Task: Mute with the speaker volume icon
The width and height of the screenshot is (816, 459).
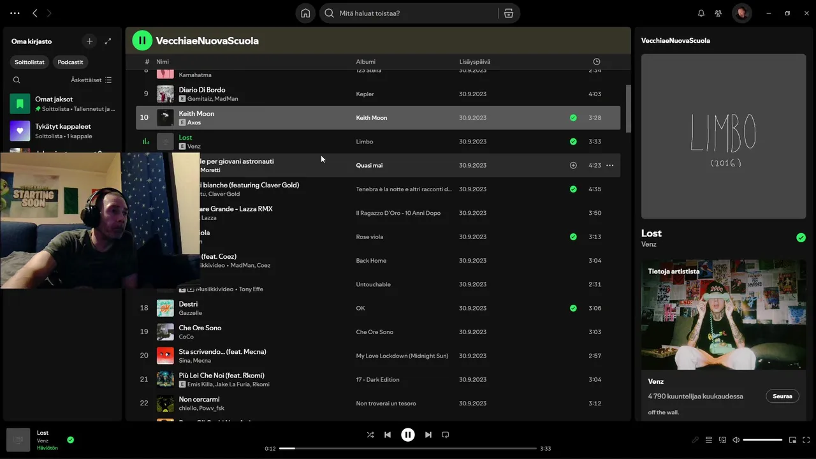Action: pyautogui.click(x=736, y=440)
